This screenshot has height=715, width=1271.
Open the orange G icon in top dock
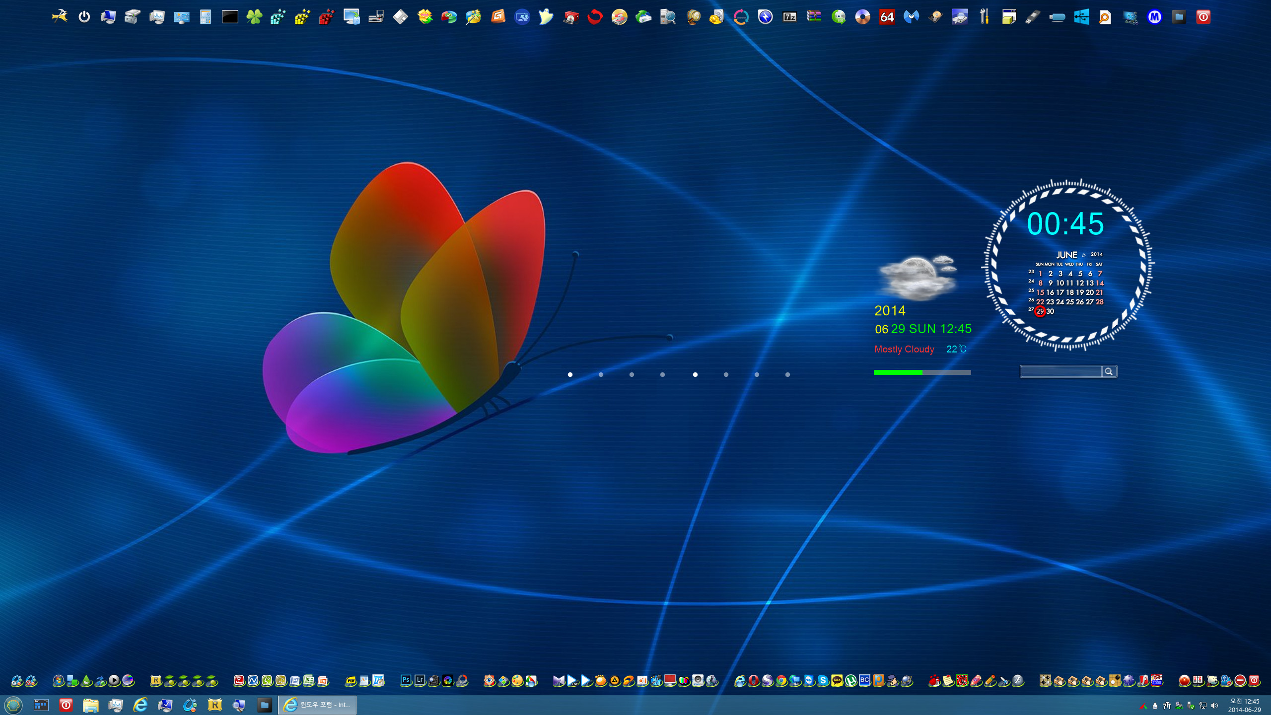coord(497,17)
